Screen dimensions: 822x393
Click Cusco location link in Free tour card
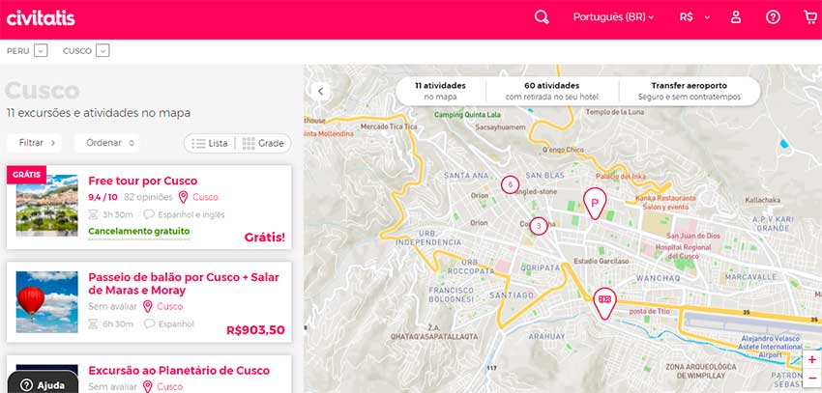tap(205, 197)
